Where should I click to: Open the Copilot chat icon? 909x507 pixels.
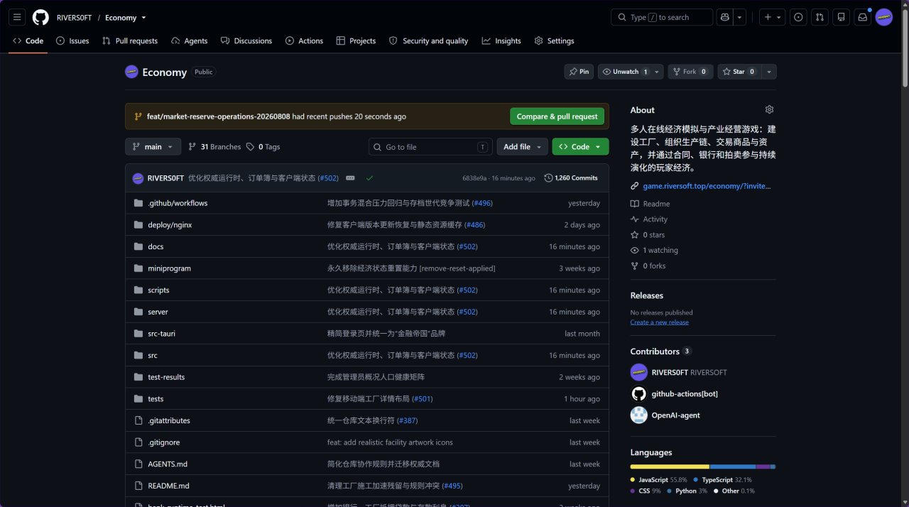[x=724, y=17]
